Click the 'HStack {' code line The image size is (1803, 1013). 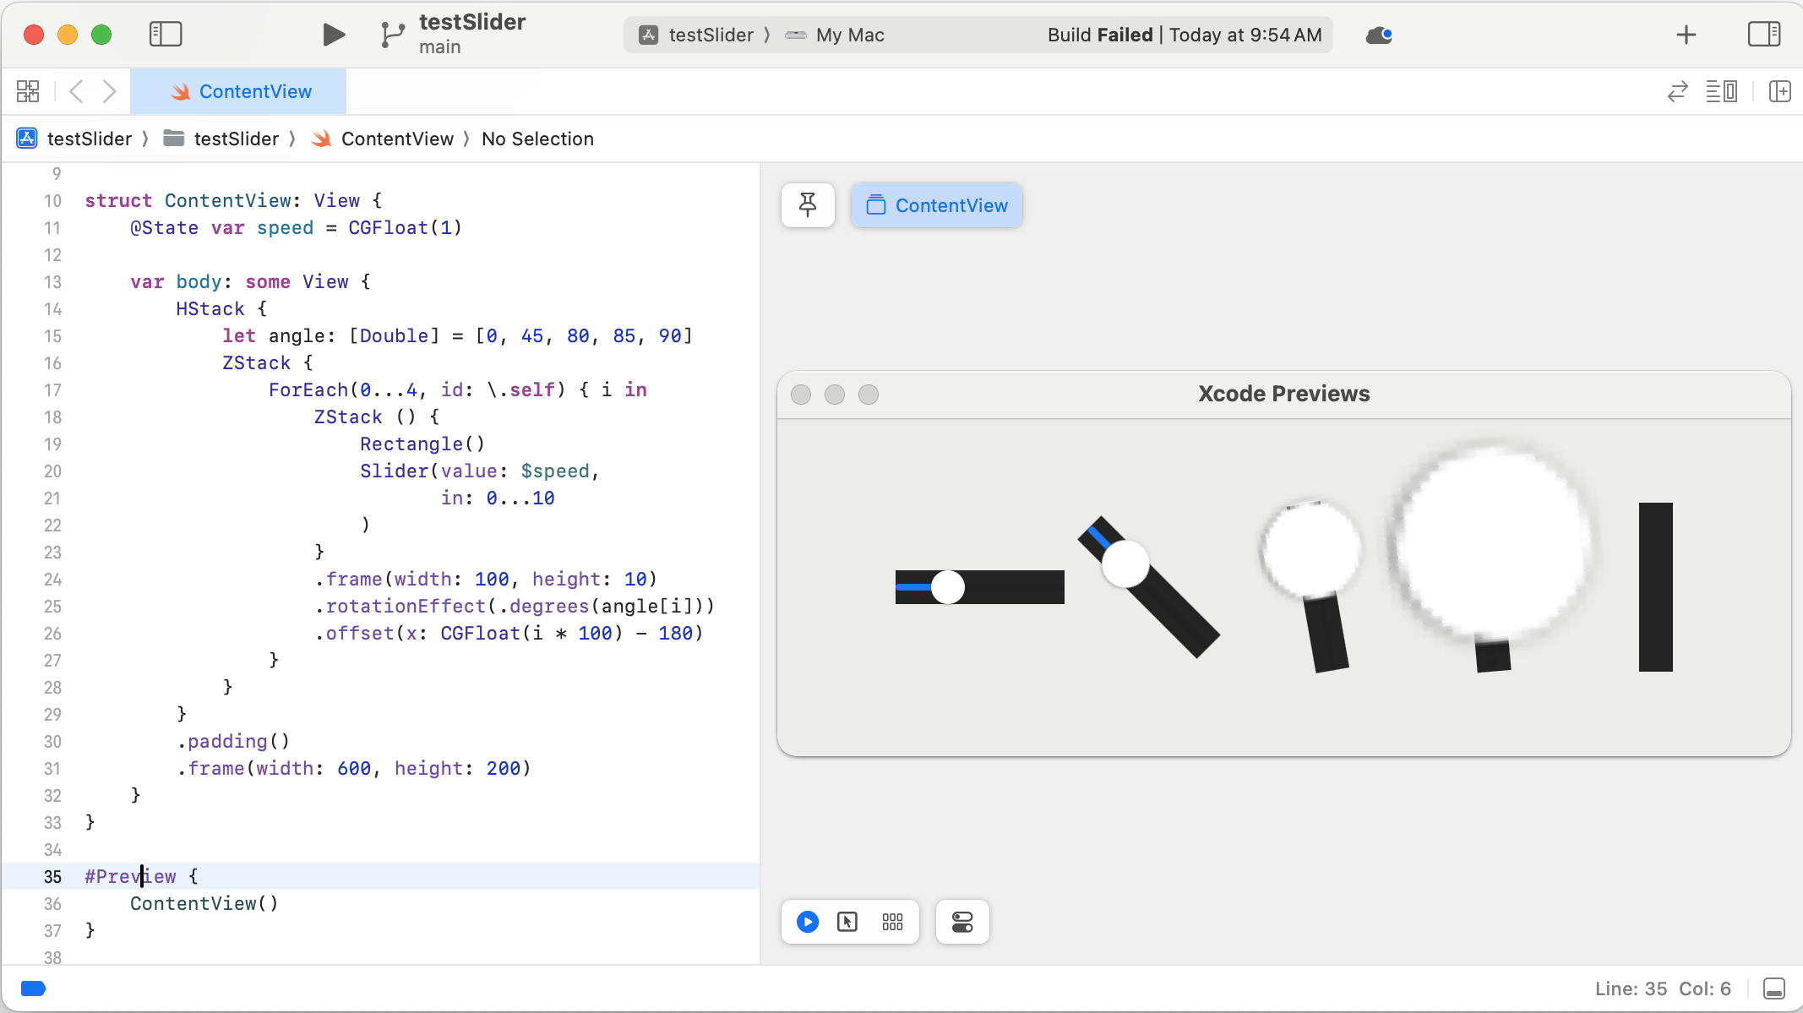221,308
